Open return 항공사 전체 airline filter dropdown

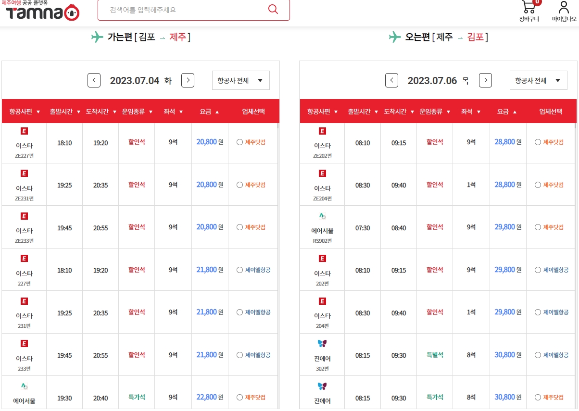539,80
